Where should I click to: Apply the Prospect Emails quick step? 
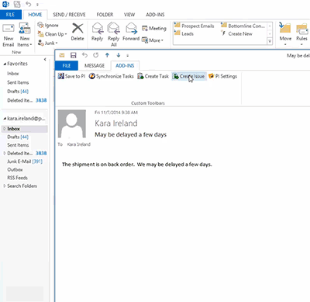pos(195,26)
